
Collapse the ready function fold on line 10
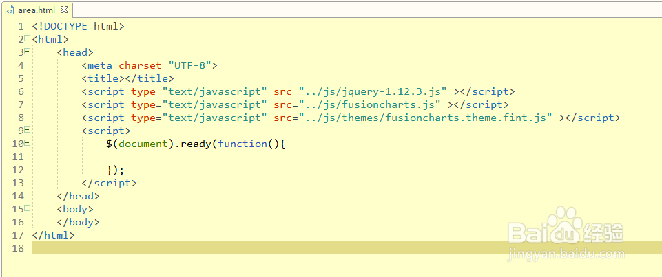[27, 143]
